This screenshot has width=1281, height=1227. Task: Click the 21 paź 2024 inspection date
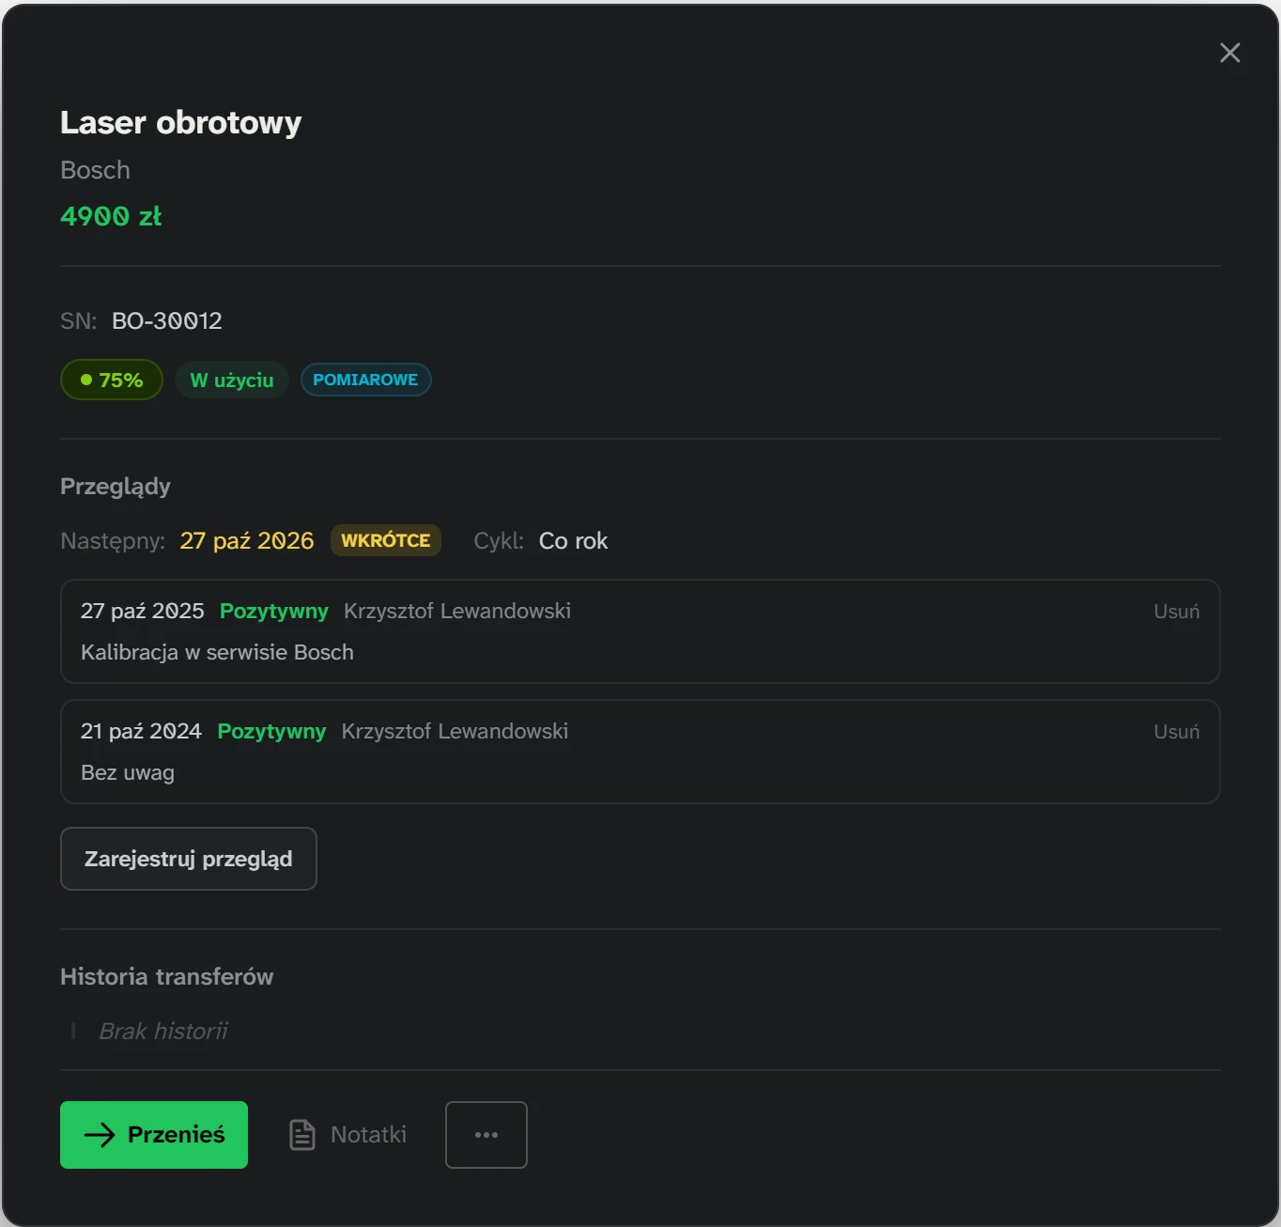pos(141,732)
